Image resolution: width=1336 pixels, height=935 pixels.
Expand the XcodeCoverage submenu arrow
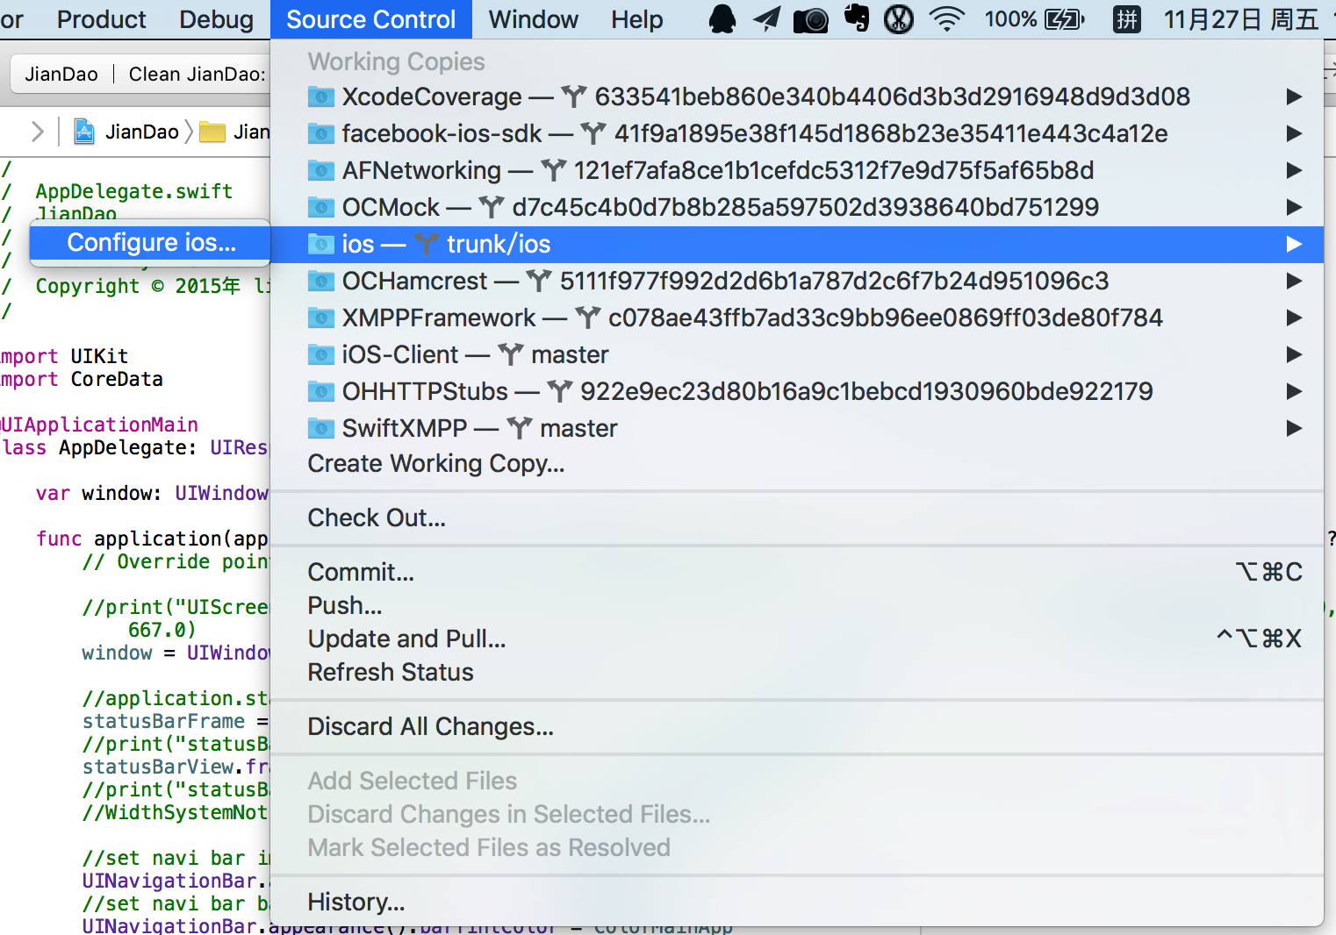click(x=1294, y=96)
